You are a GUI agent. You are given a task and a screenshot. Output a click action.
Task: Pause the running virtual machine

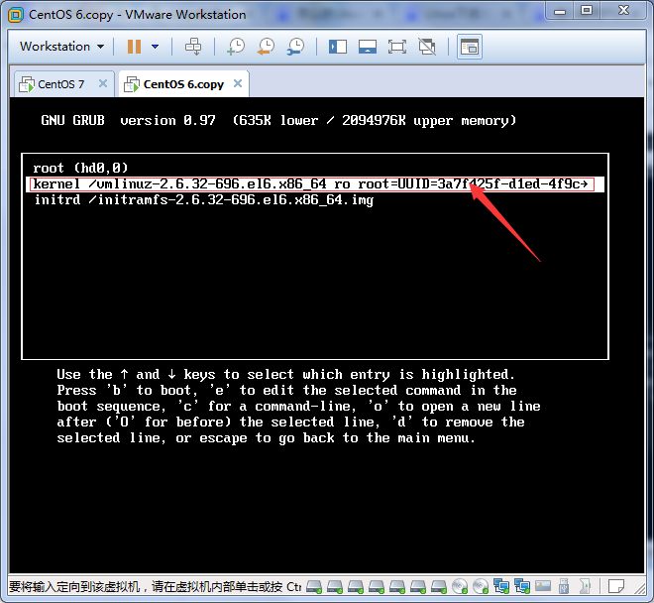134,47
